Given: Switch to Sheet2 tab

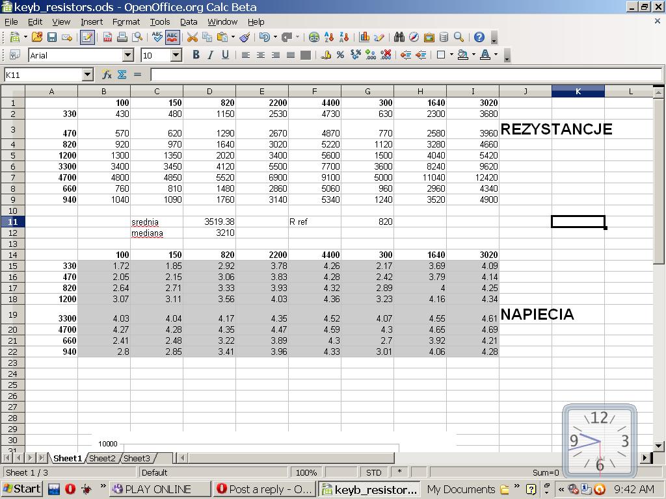Looking at the screenshot, I should click(x=102, y=458).
